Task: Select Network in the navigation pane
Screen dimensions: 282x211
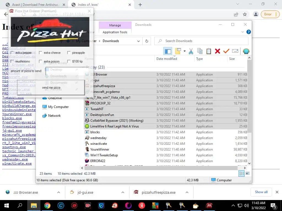Action: pyautogui.click(x=51, y=116)
